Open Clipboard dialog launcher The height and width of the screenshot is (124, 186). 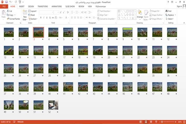[x=20, y=23]
